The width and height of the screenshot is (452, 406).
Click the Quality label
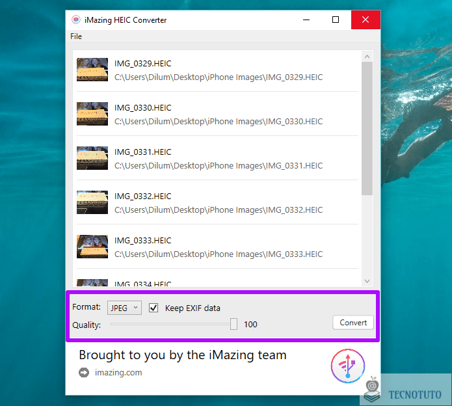click(x=86, y=325)
